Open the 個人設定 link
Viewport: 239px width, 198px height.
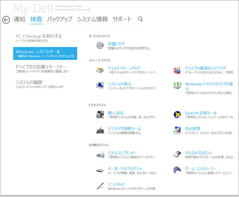tap(116, 113)
